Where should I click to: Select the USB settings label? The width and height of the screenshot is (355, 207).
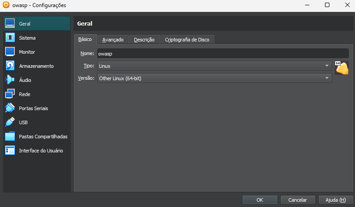pos(23,122)
